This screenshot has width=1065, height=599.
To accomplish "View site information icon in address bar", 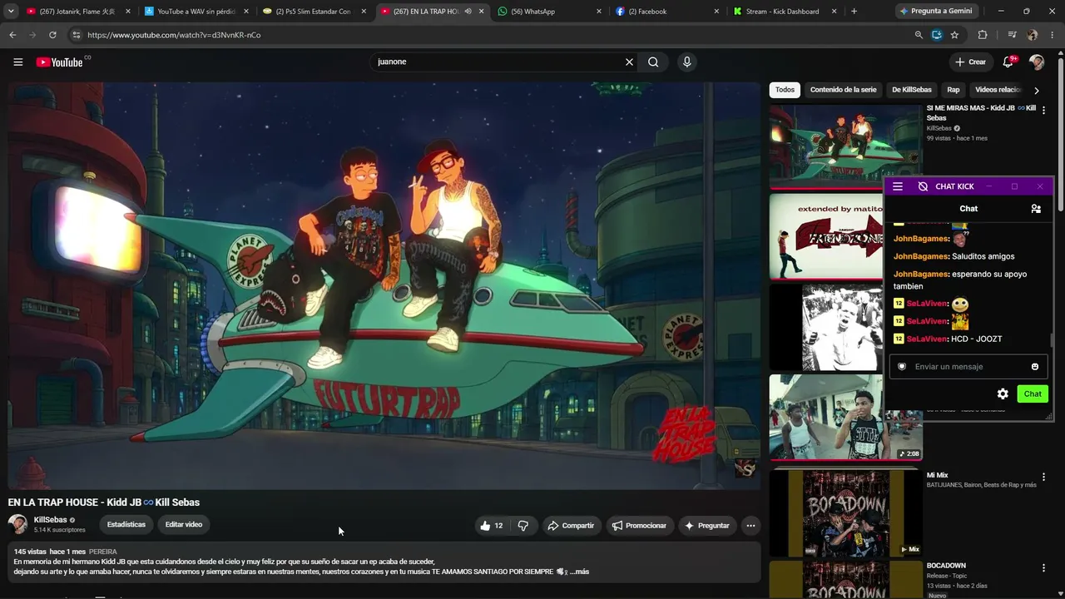I will click(x=76, y=35).
